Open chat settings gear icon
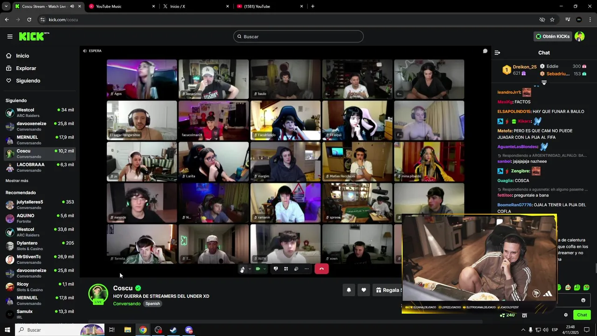 pyautogui.click(x=566, y=315)
